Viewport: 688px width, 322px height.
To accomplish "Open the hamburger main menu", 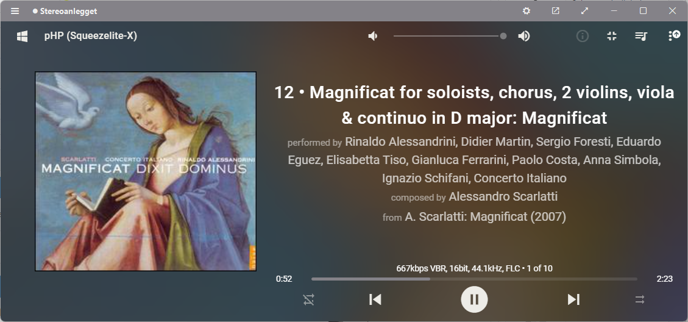I will [15, 11].
